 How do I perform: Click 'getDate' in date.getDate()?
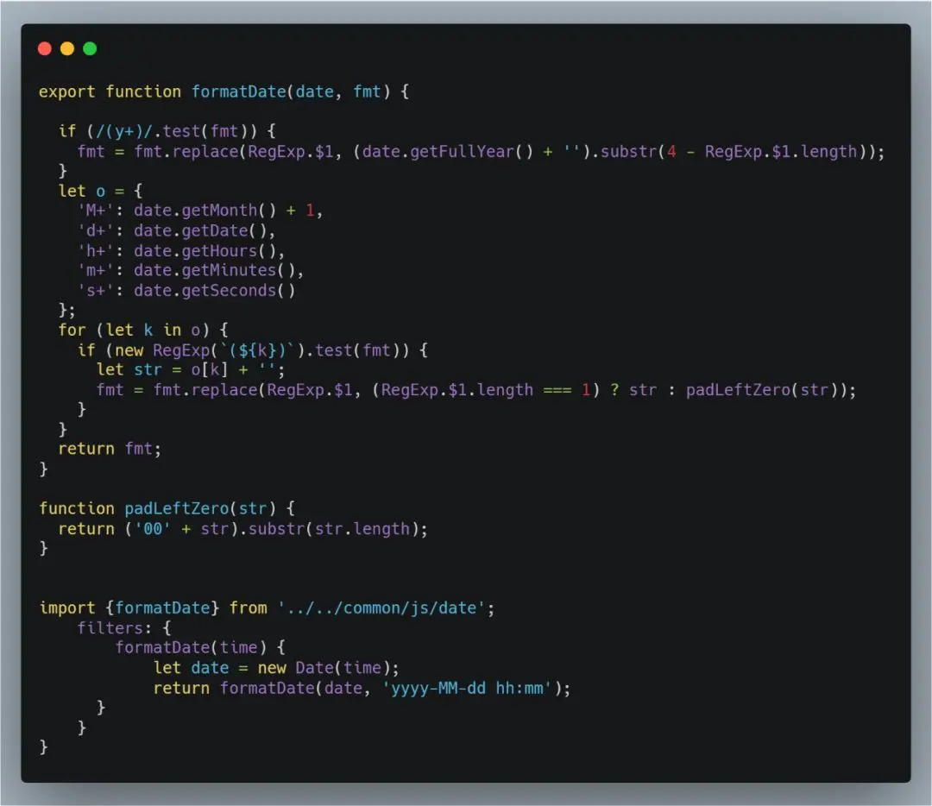pos(215,230)
